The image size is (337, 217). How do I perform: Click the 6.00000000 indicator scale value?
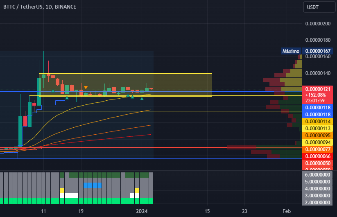(317, 175)
